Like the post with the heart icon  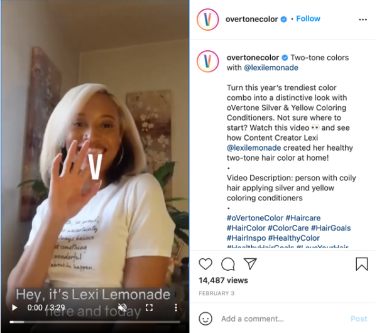click(x=205, y=264)
